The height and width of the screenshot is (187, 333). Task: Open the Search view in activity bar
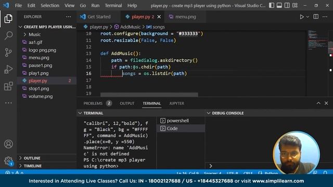tap(8, 35)
